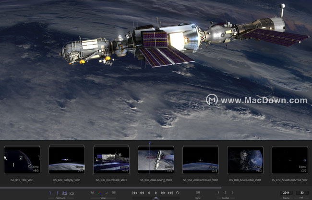Change the Sync setting from Off
This screenshot has height=200, width=312.
click(x=198, y=192)
